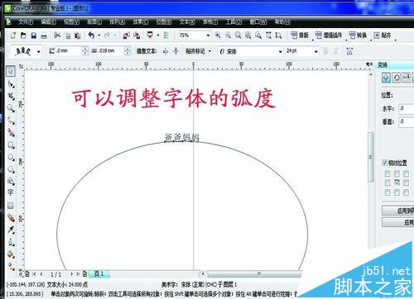
Task: Select the Smart Fill tool in toolbox
Action: point(11,132)
